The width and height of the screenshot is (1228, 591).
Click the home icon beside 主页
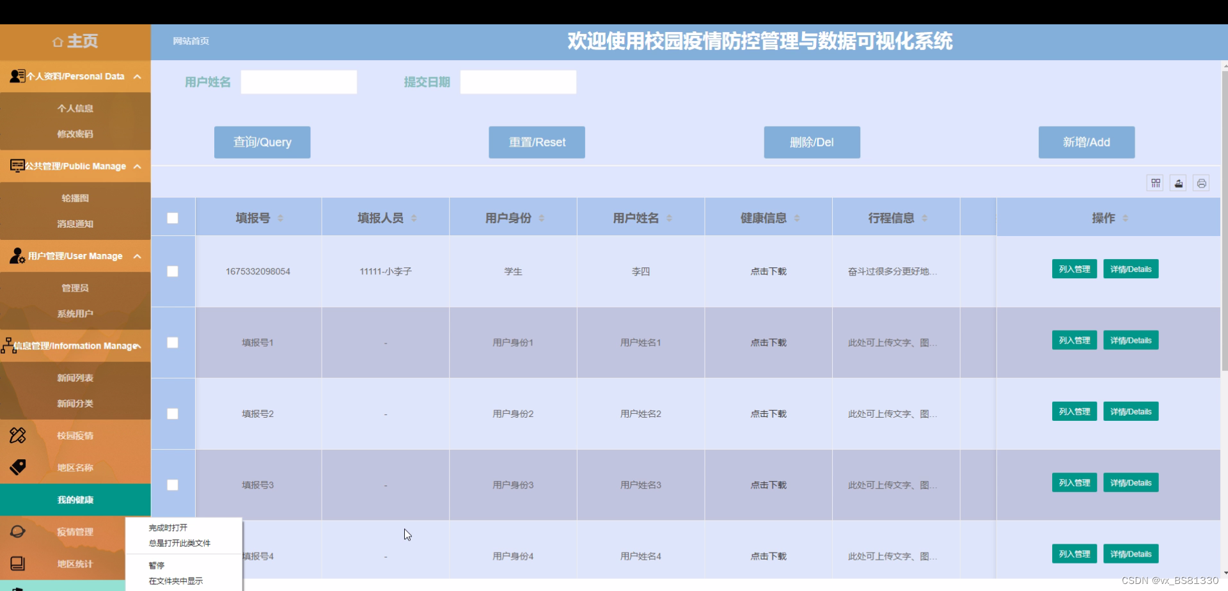(x=58, y=42)
